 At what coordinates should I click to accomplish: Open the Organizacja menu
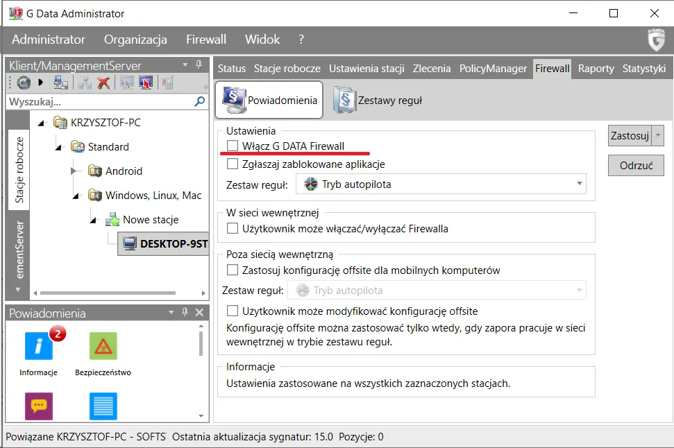135,40
